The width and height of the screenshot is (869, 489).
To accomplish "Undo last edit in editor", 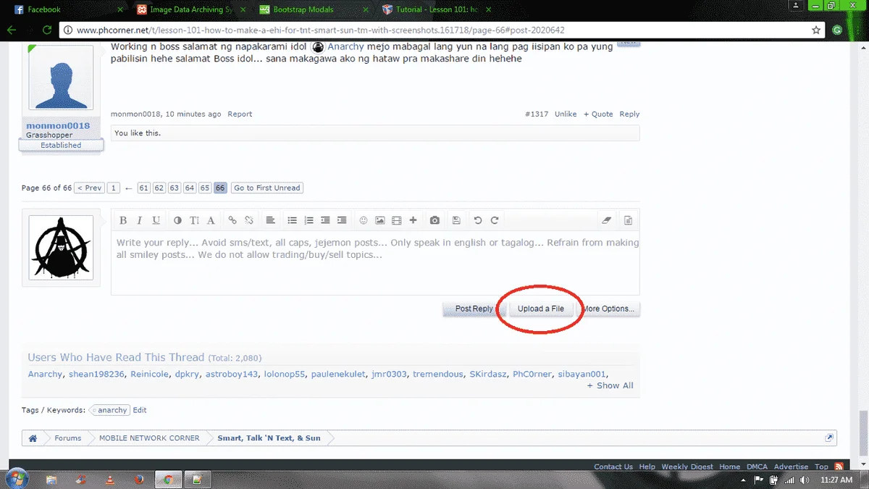I will tap(478, 220).
